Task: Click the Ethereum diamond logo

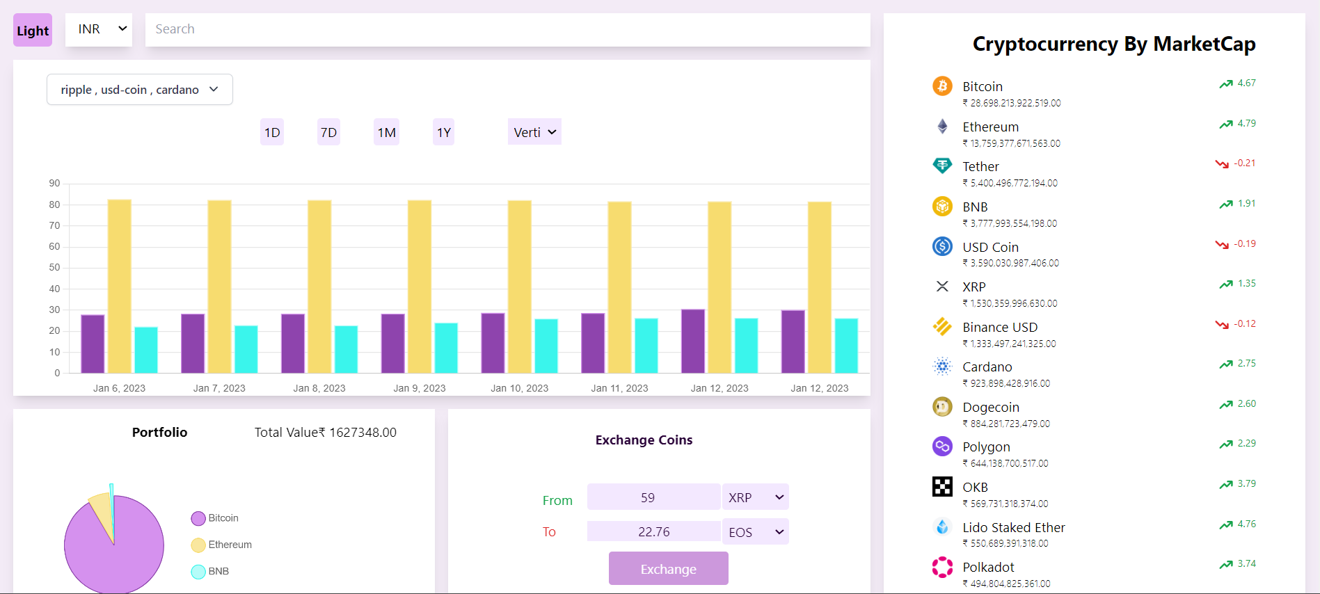Action: [942, 126]
